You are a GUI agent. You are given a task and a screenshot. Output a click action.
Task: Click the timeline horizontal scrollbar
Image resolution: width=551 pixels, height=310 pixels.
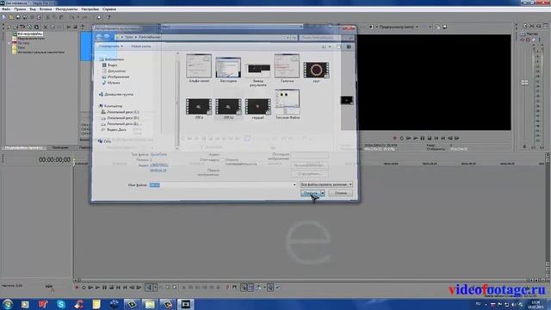point(302,280)
